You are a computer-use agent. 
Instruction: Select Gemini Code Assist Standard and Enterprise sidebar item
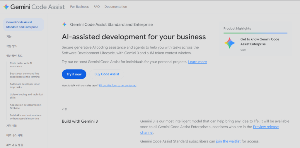pyautogui.click(x=22, y=24)
